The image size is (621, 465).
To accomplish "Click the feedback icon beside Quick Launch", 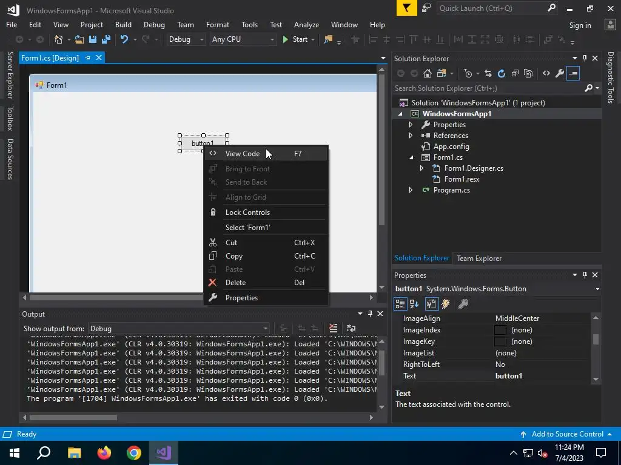I will coord(426,8).
